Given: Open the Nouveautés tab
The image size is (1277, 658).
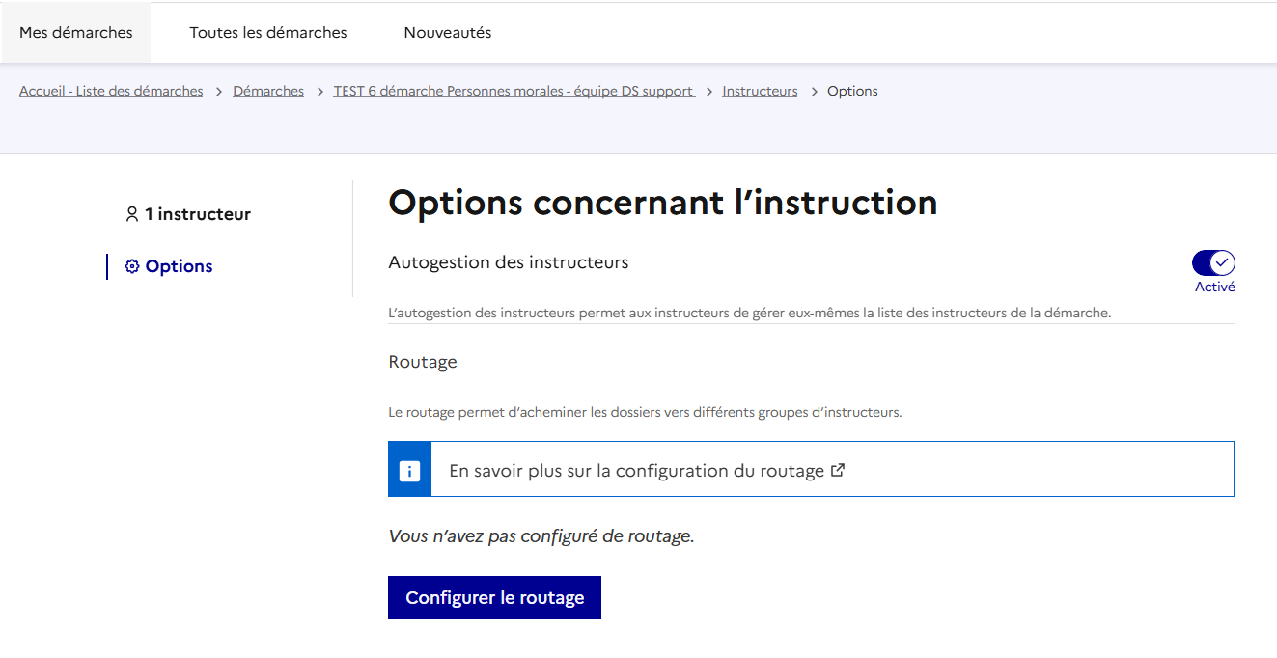Looking at the screenshot, I should 448,33.
